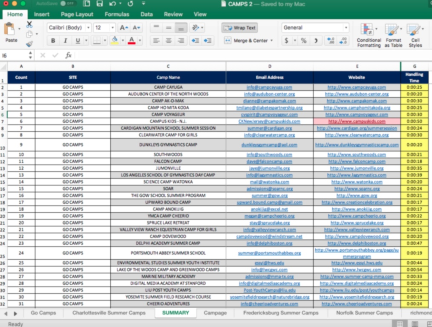
Task: Increase font size with large A
Action: (x=124, y=28)
